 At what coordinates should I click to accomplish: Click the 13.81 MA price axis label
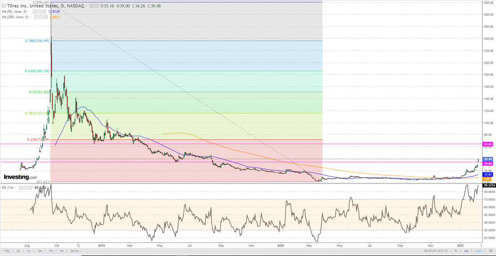pyautogui.click(x=488, y=175)
